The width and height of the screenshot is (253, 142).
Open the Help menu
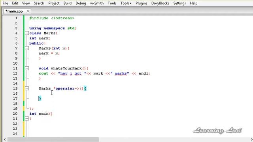coord(194,3)
